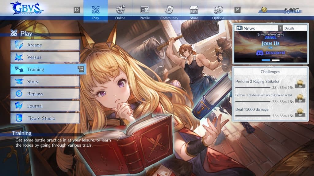Click the gold coin currency icon
Viewport: 314px width, 176px height.
pyautogui.click(x=264, y=9)
